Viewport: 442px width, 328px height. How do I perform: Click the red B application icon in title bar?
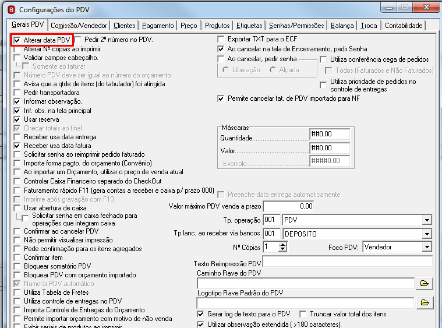click(11, 10)
